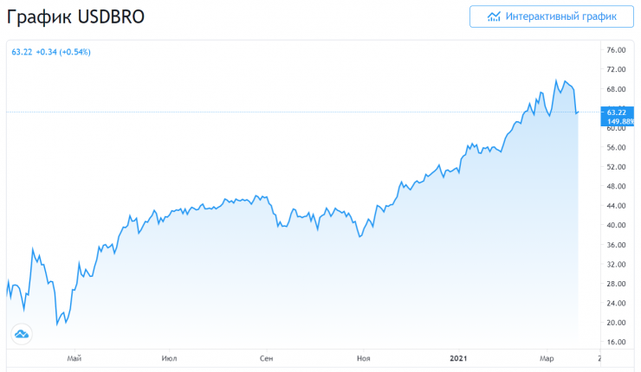Viewport: 641px width, 372px height.
Task: Click the +0.34 (+0.54%) change value
Action: tap(63, 52)
